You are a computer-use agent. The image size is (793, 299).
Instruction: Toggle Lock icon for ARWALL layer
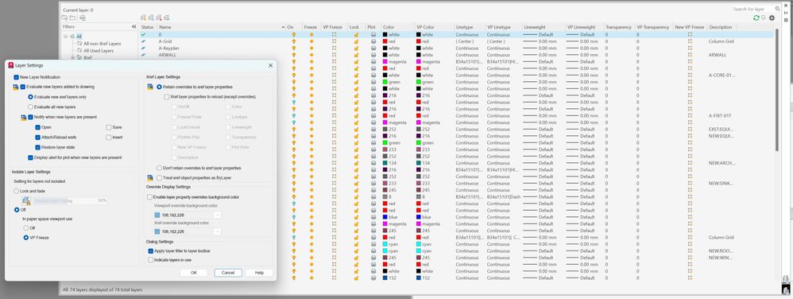point(356,55)
